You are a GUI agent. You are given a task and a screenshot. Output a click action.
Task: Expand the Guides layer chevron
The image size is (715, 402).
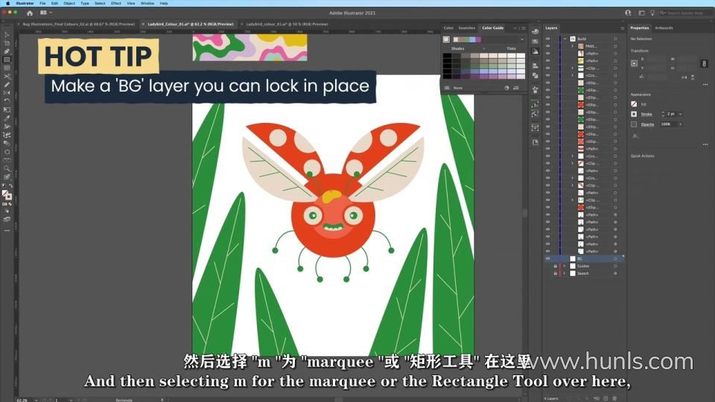click(x=565, y=267)
